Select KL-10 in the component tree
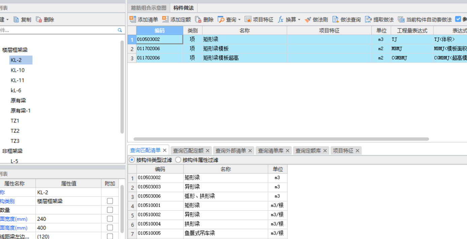The width and height of the screenshot is (467, 239). 18,70
